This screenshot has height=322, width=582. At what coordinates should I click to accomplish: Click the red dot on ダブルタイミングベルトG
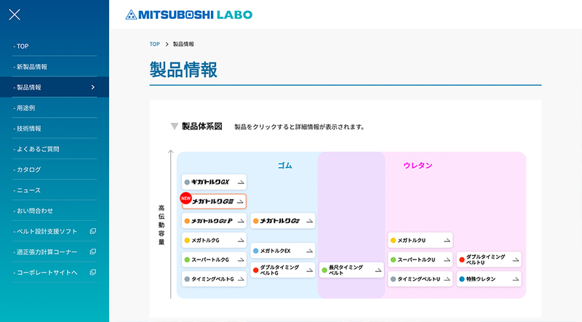pyautogui.click(x=256, y=270)
